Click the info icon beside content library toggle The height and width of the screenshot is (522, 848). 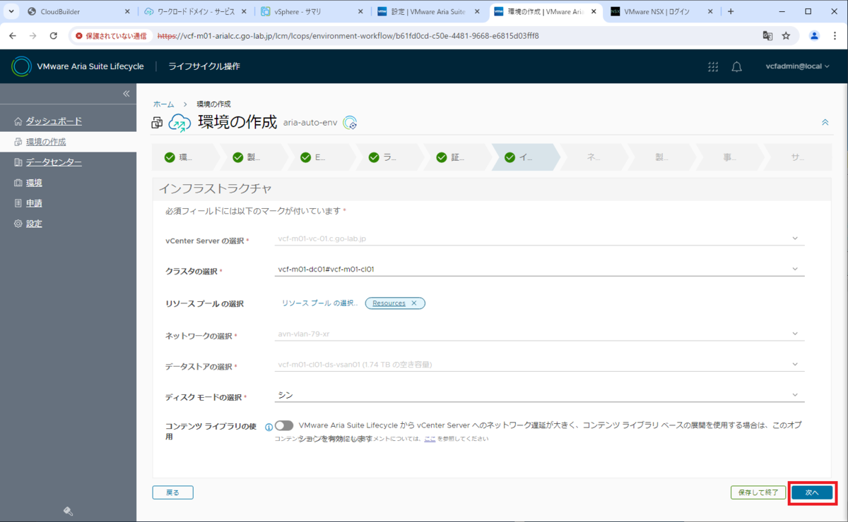tap(269, 427)
